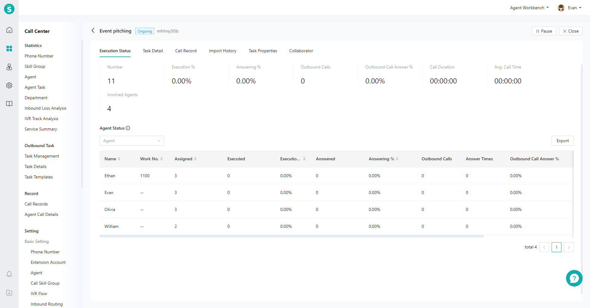This screenshot has height=308, width=590.
Task: Sort table by Execution % column
Action: click(x=304, y=159)
